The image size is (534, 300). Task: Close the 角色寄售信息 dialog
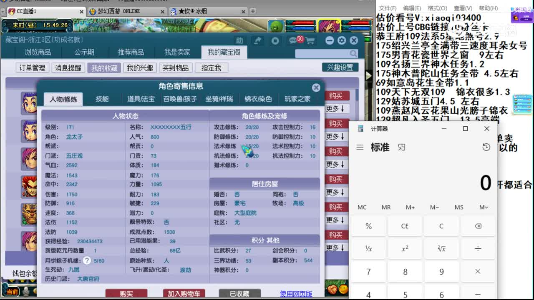(x=316, y=87)
